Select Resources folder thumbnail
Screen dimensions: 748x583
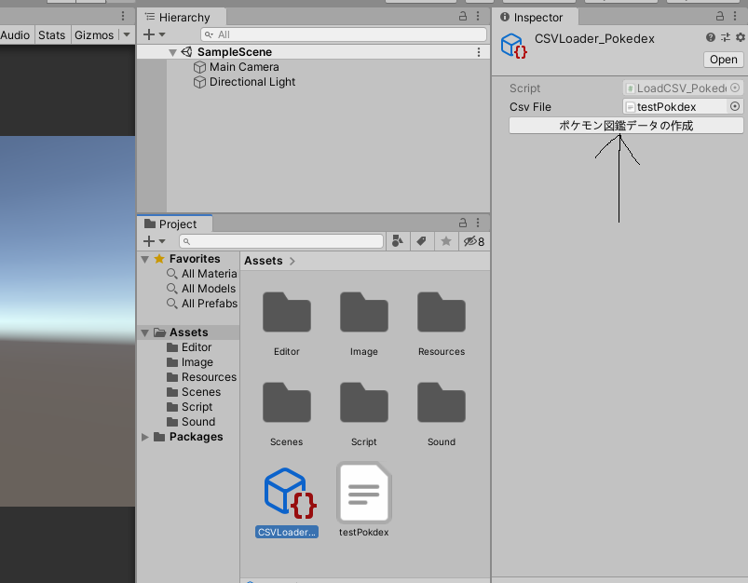[442, 313]
